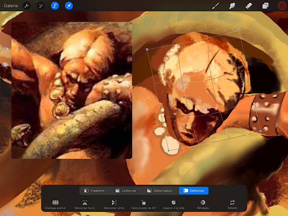Tap the reference window top grab bar

pyautogui.click(x=72, y=23)
